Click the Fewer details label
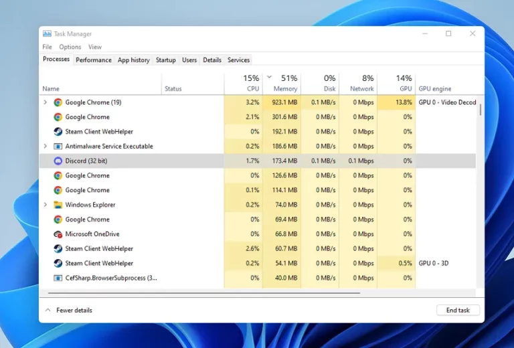Screen dimensions: 514x348 74,310
